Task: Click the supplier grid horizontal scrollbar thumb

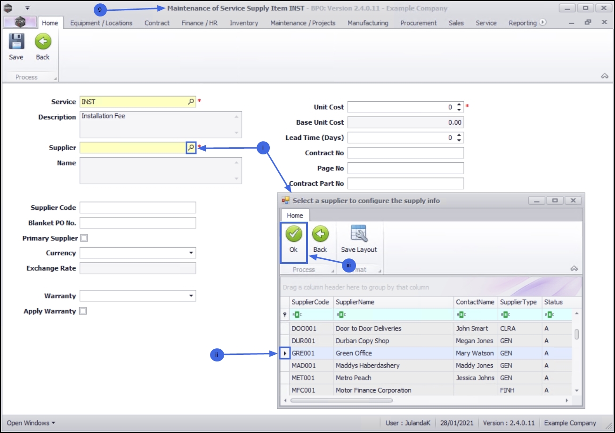Action: [x=341, y=400]
